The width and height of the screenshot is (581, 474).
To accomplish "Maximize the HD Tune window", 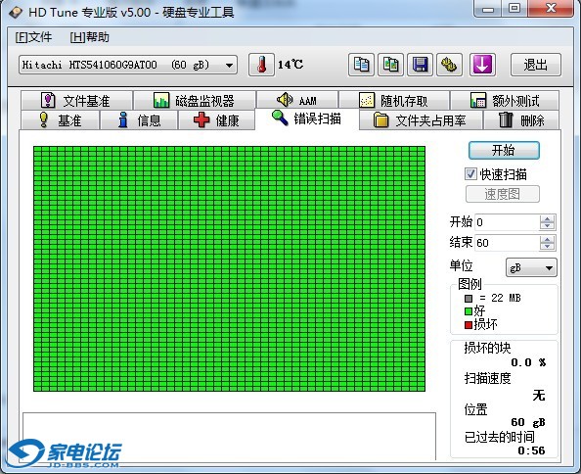I will (514, 9).
